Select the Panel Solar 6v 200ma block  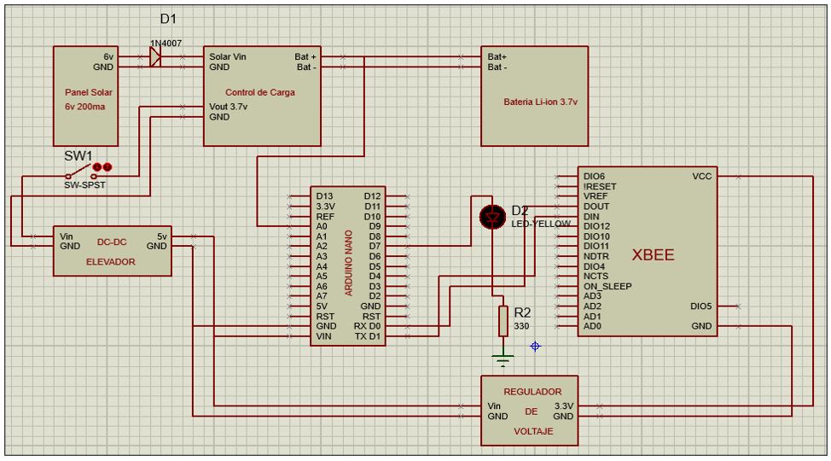(85, 96)
